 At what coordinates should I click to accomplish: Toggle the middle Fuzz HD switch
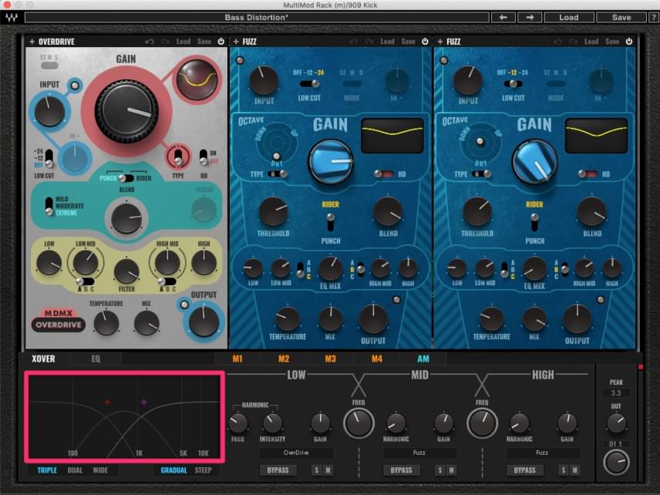click(383, 173)
